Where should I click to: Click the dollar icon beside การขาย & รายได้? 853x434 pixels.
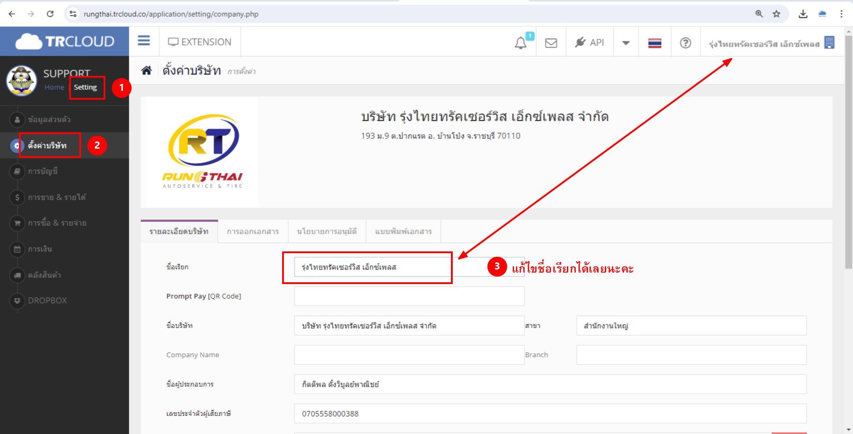[17, 197]
